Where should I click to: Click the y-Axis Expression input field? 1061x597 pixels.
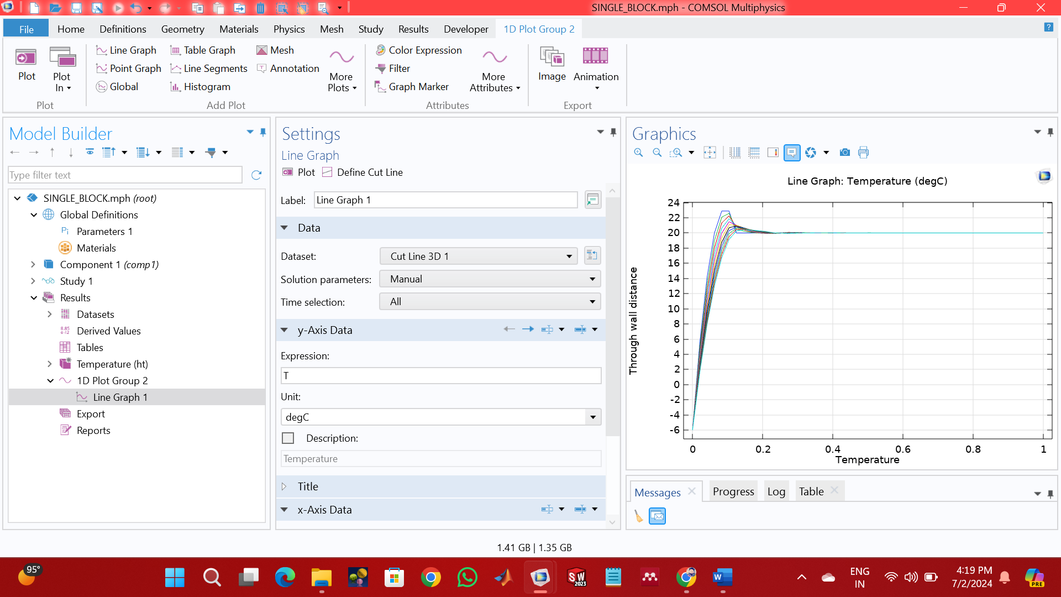(x=440, y=376)
